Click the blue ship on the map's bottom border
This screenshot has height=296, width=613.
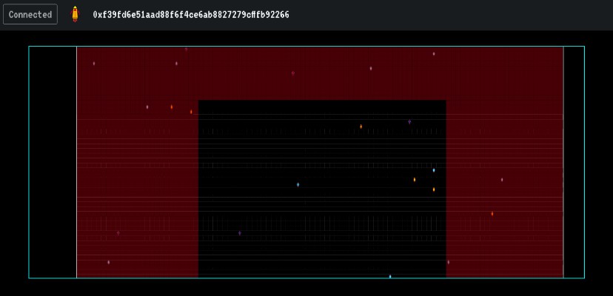pos(390,277)
